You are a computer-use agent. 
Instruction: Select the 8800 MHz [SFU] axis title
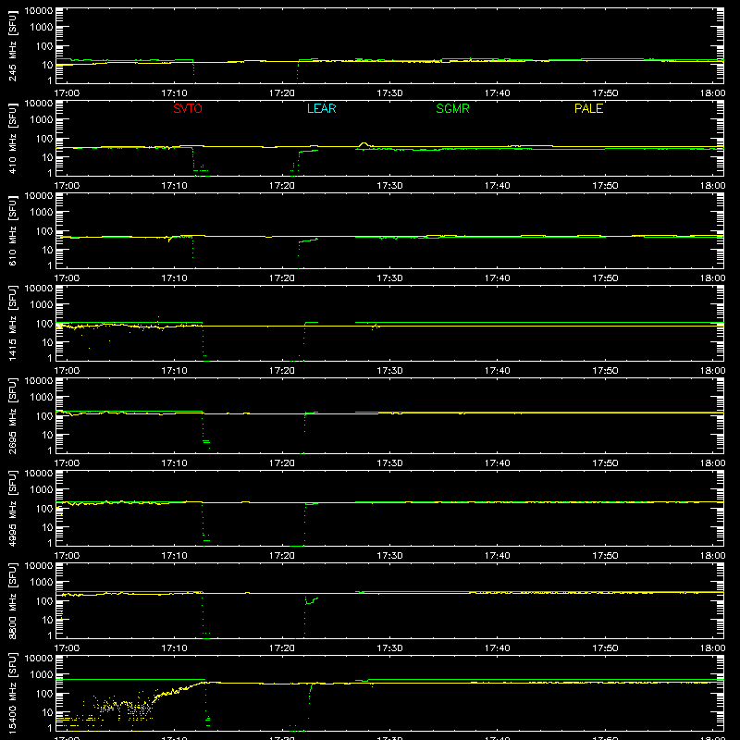click(13, 601)
